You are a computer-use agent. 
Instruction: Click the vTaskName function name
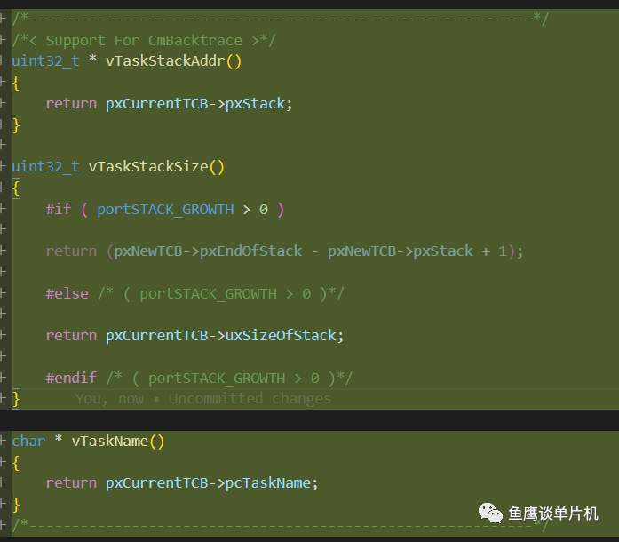click(x=110, y=442)
